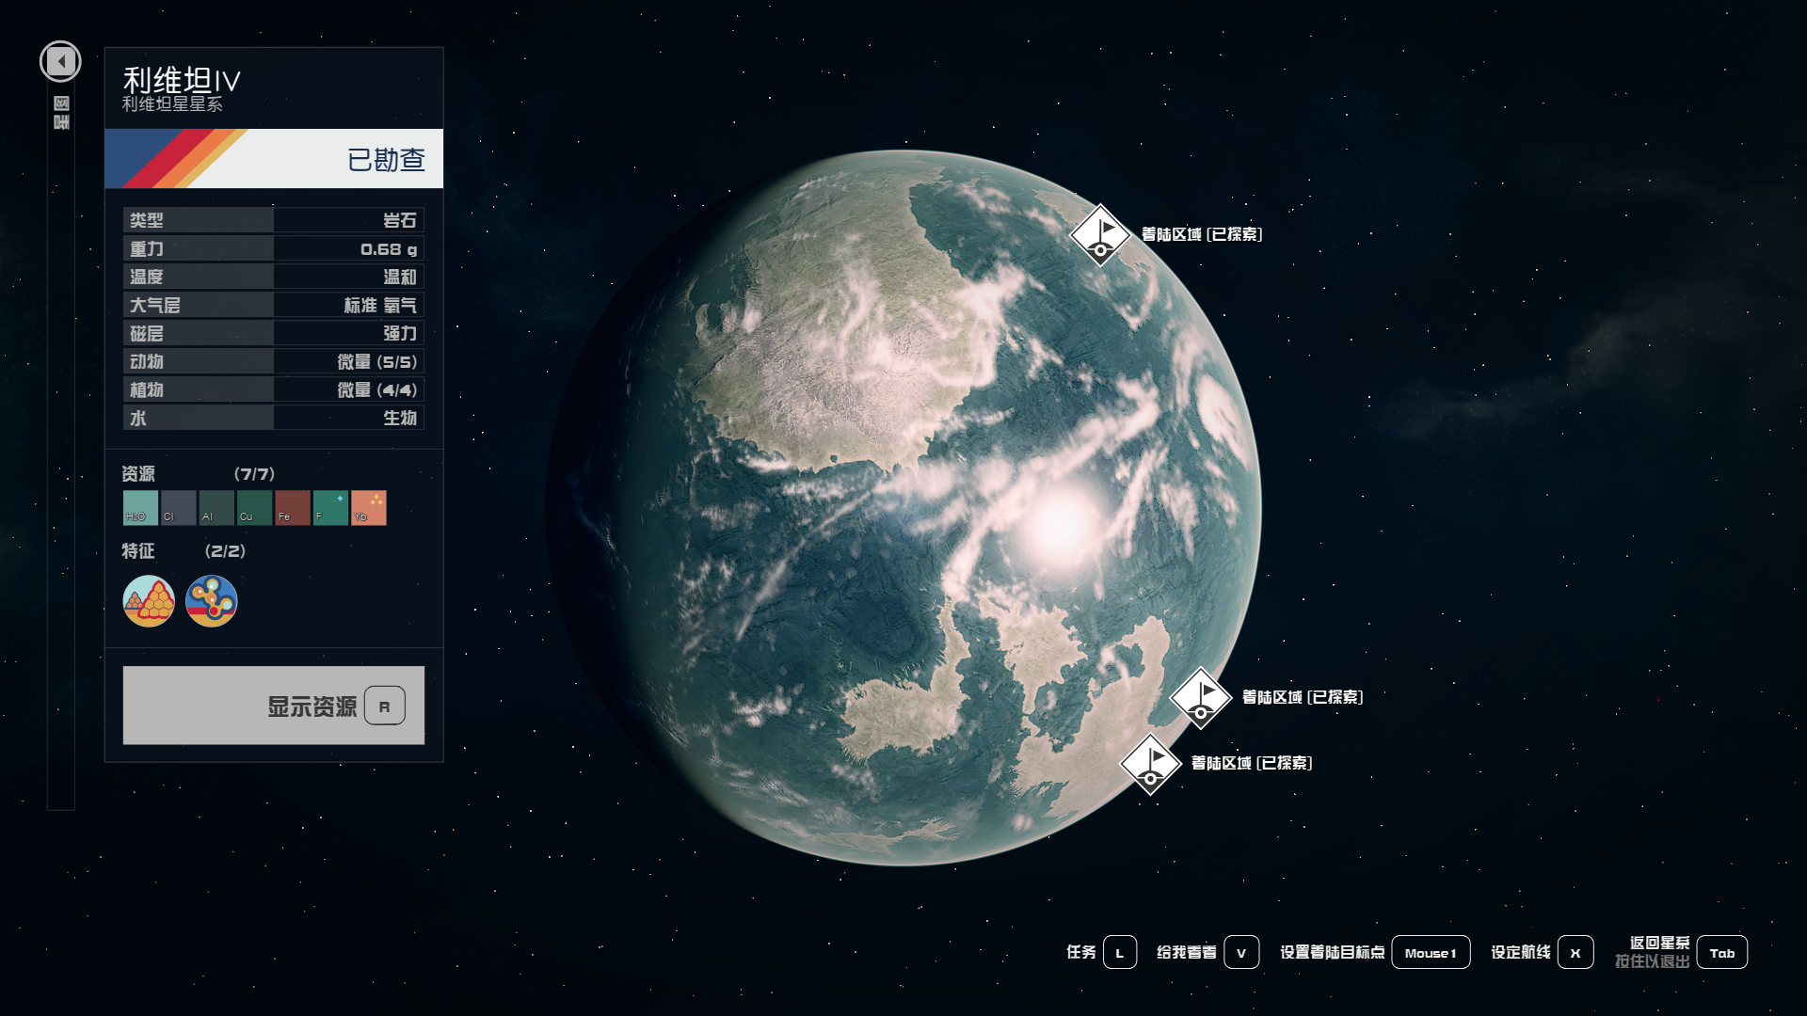Click the 已勘查 surveyed status banner

coord(274,159)
